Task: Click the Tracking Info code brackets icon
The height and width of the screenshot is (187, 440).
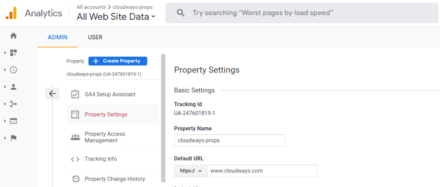Action: (75, 159)
